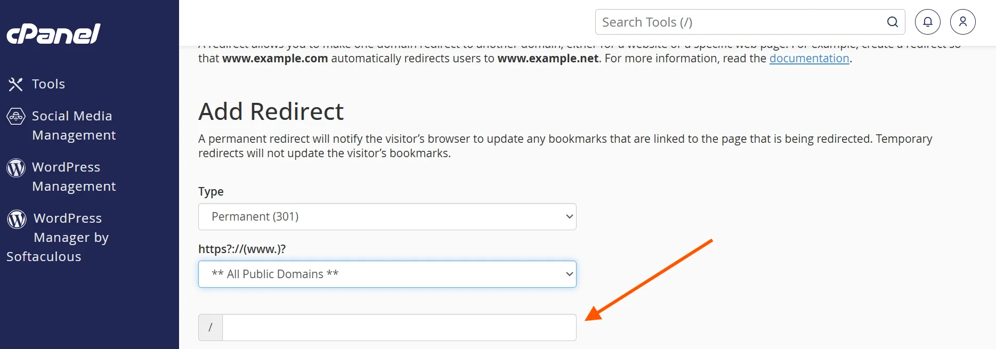Screen dimensions: 996x349
Task: Click the Add Redirect heading
Action: pyautogui.click(x=271, y=111)
